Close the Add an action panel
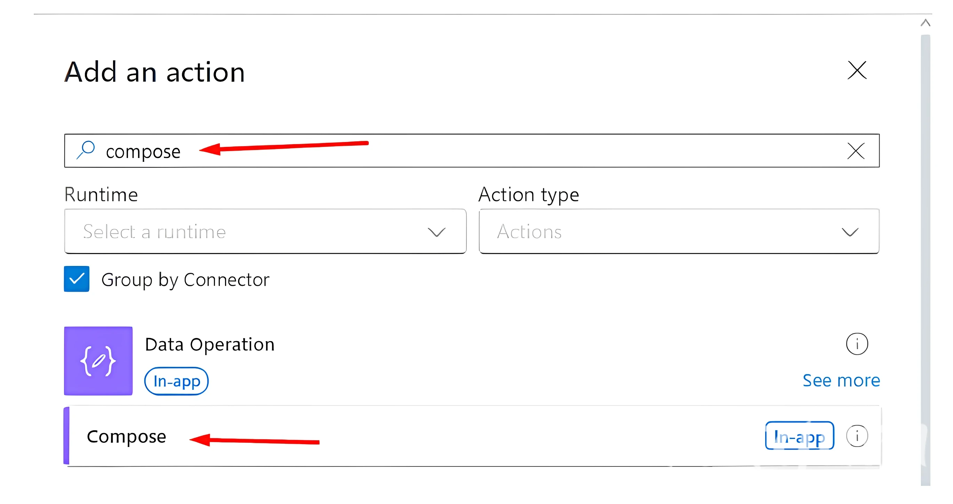Viewport: 953px width, 504px height. point(857,70)
